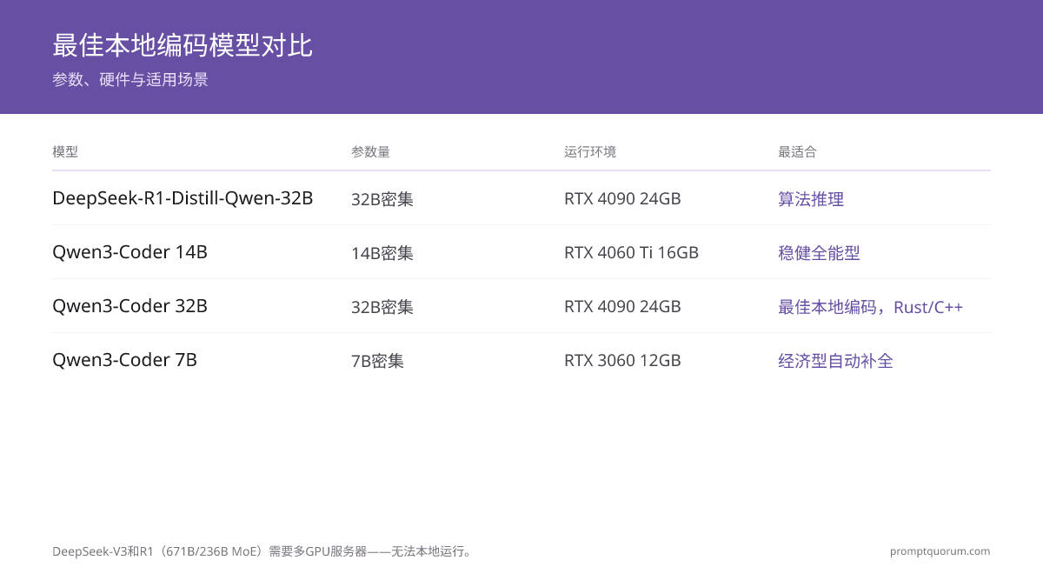Image resolution: width=1043 pixels, height=587 pixels.
Task: Click the RTX 3060 12GB cell
Action: click(622, 361)
